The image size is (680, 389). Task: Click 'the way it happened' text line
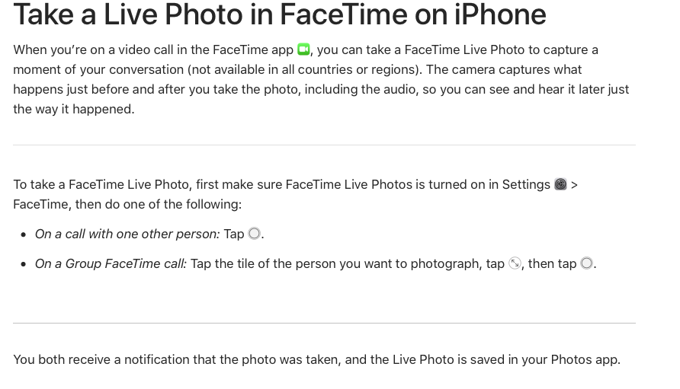pos(73,109)
